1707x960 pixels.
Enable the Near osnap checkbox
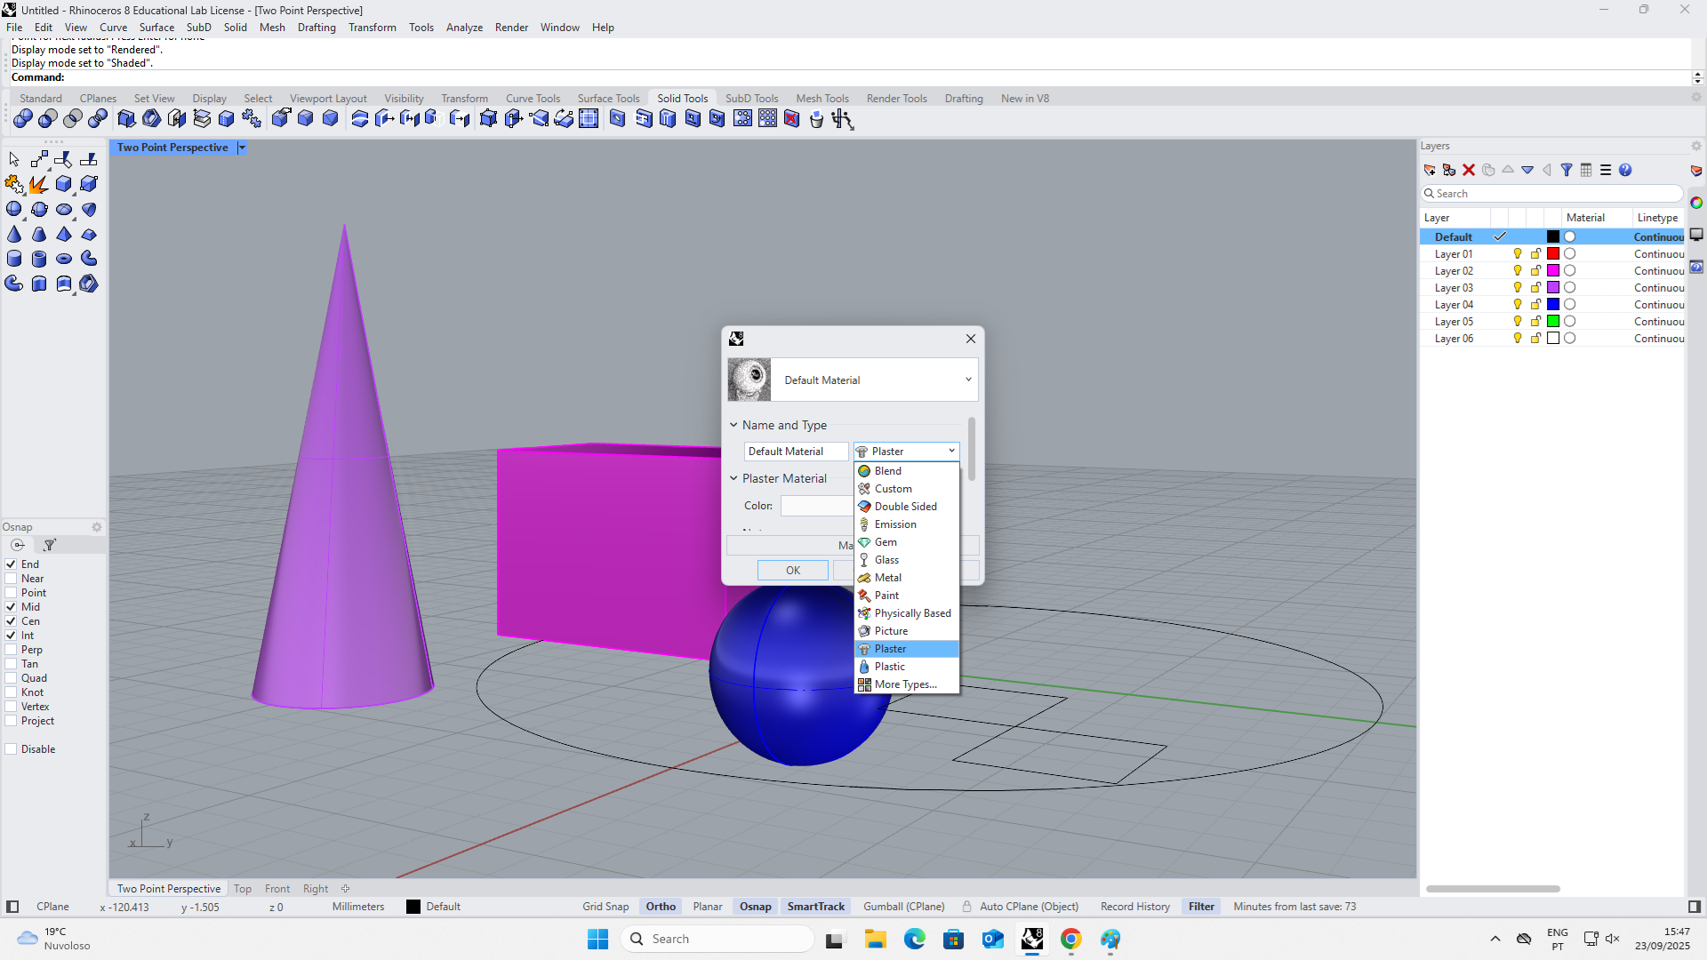(x=12, y=579)
